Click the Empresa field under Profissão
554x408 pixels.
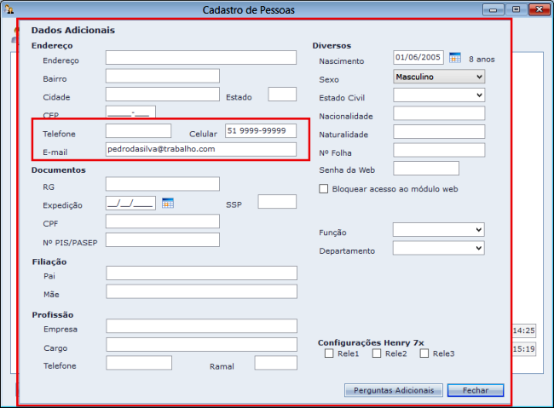(201, 326)
